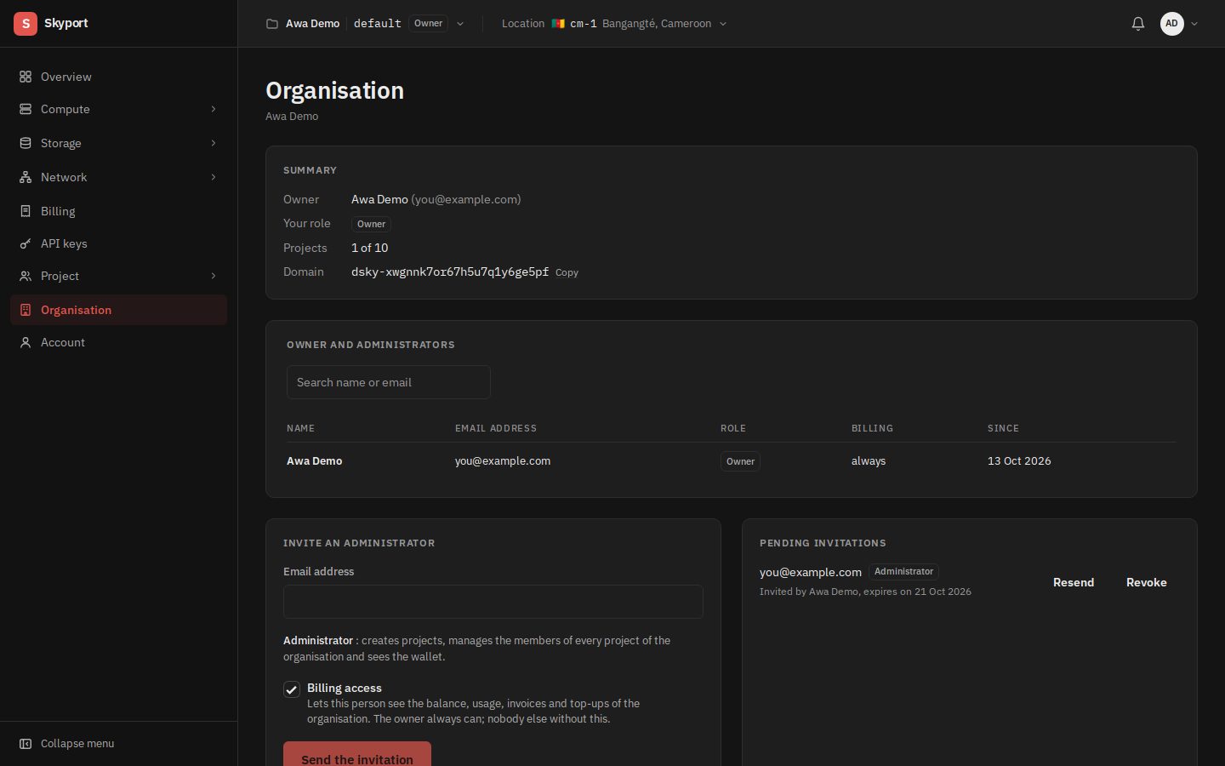Click the AD user avatar

[x=1172, y=24]
